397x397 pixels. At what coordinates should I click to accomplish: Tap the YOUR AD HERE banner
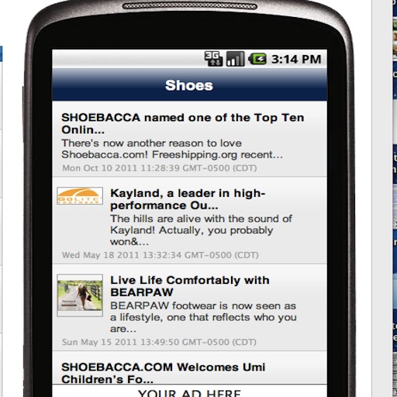(189, 391)
